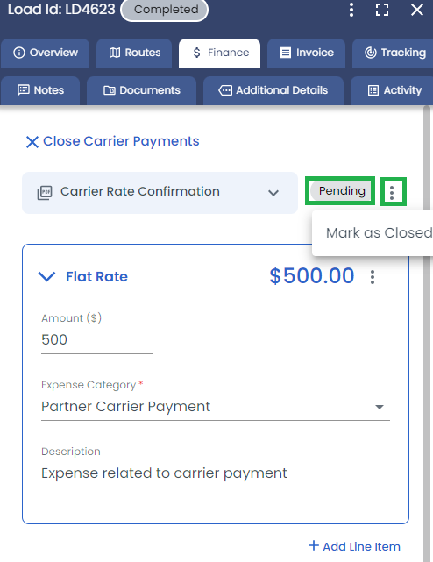The image size is (433, 562).
Task: Click into the Amount ($) field
Action: (x=96, y=340)
